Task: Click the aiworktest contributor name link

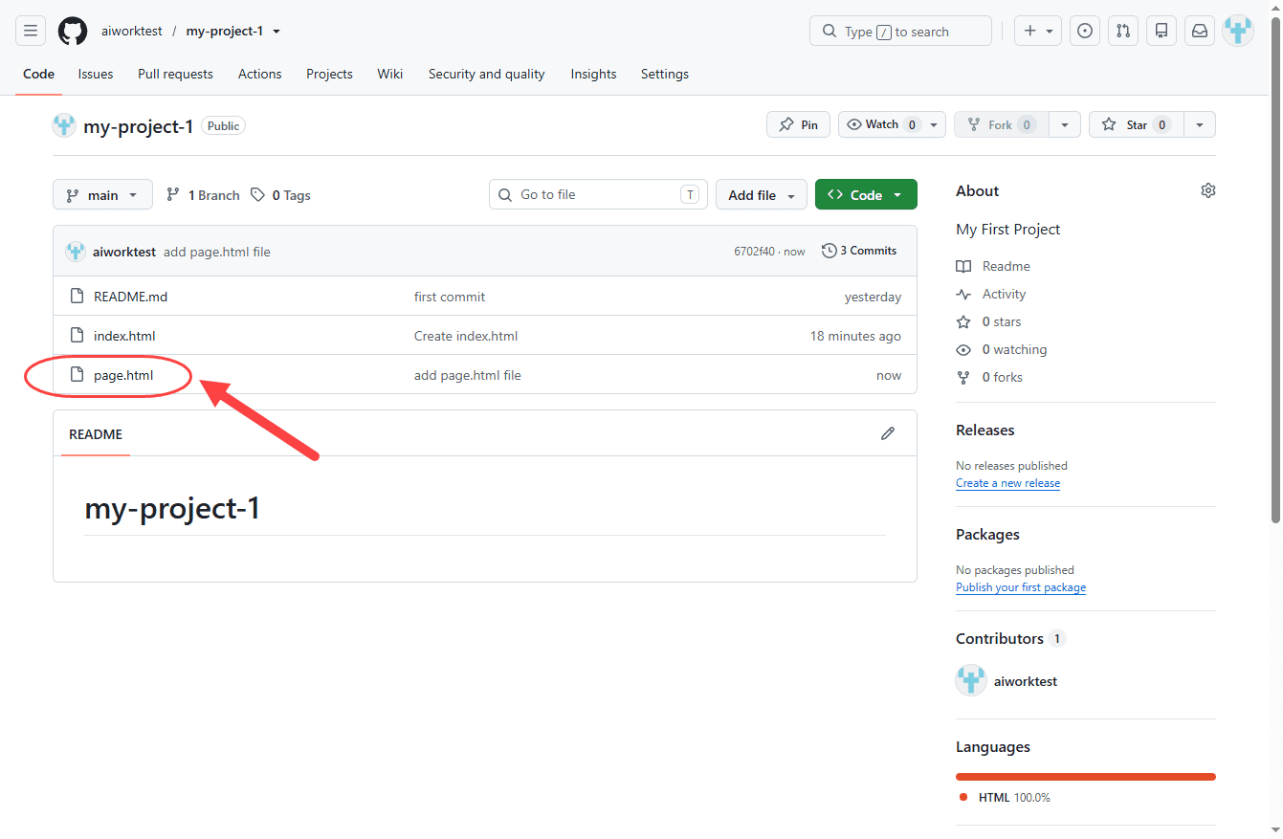Action: [x=1026, y=681]
